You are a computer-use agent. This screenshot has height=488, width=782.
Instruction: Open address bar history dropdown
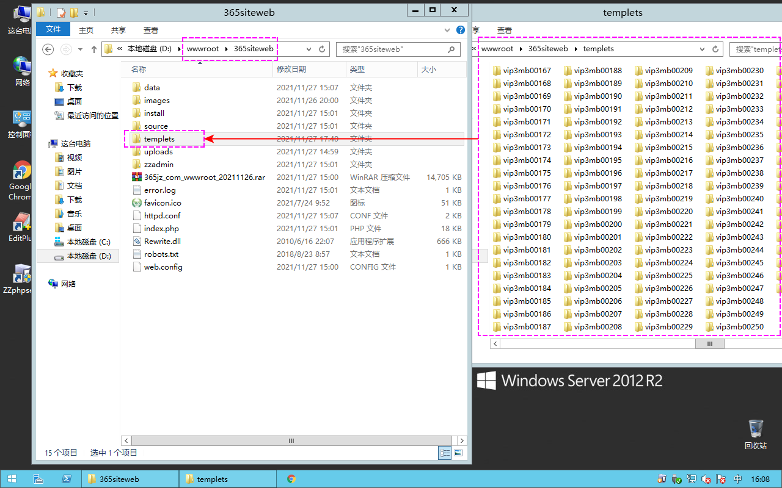click(x=310, y=49)
